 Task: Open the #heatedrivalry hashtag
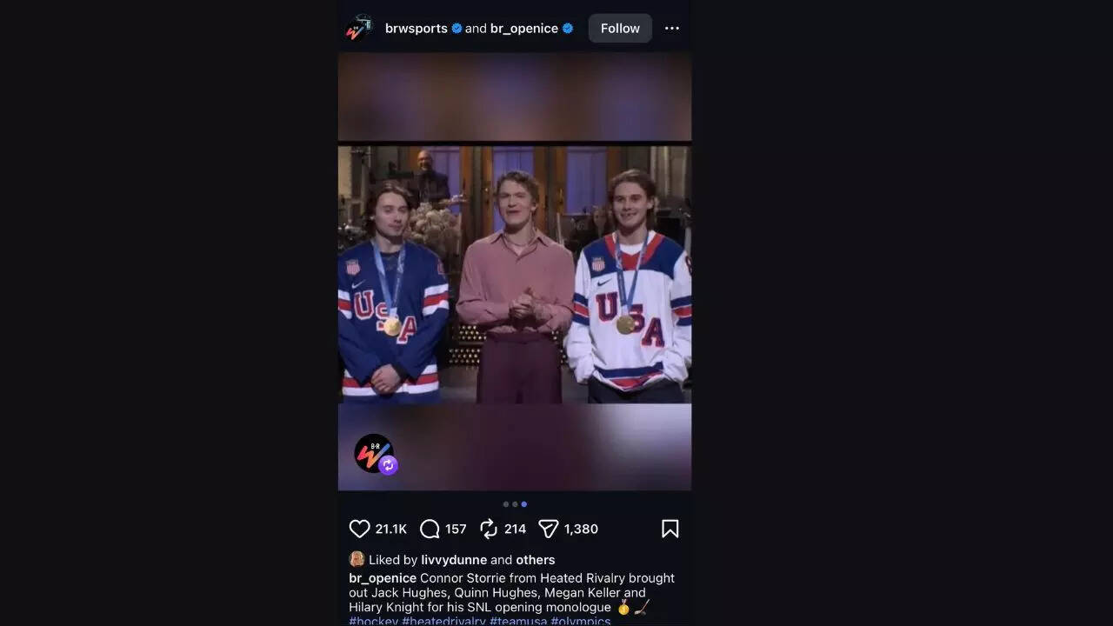point(444,621)
